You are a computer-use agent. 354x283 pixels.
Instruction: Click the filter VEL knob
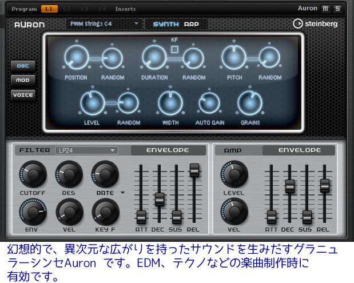[70, 212]
